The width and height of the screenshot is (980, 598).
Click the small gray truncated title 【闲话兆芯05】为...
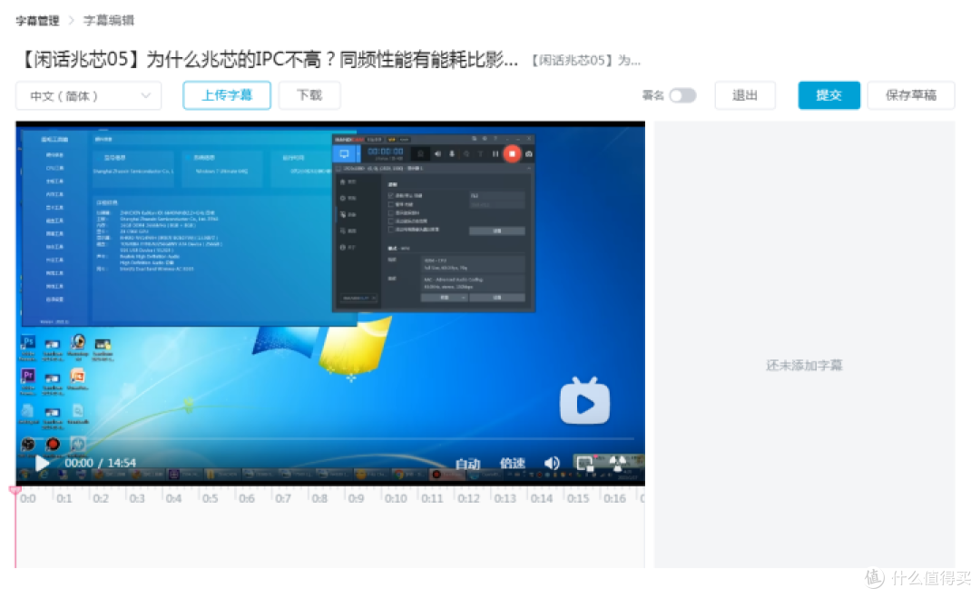pos(585,61)
